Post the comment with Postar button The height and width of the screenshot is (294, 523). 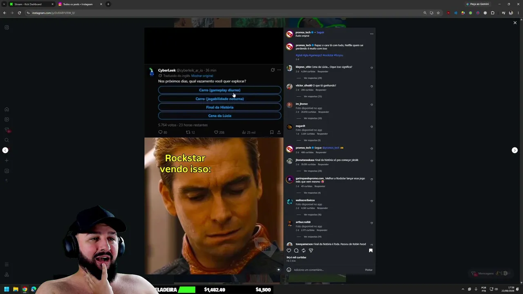(369, 270)
